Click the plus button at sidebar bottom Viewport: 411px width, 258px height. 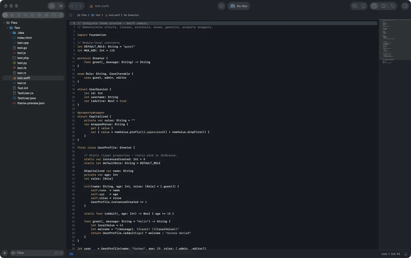tap(4, 253)
